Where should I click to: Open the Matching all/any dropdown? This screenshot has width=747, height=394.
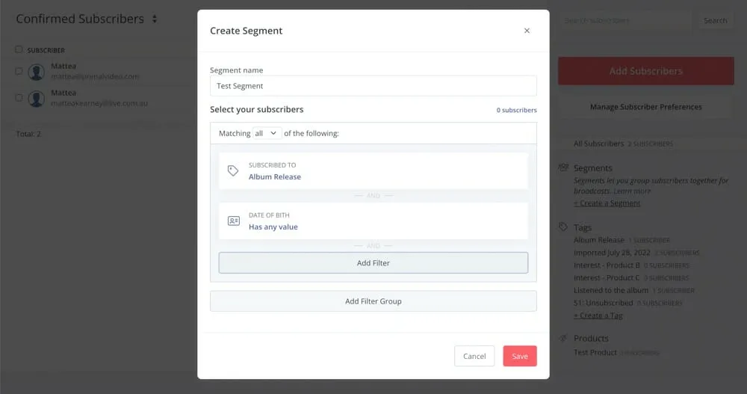click(x=267, y=133)
